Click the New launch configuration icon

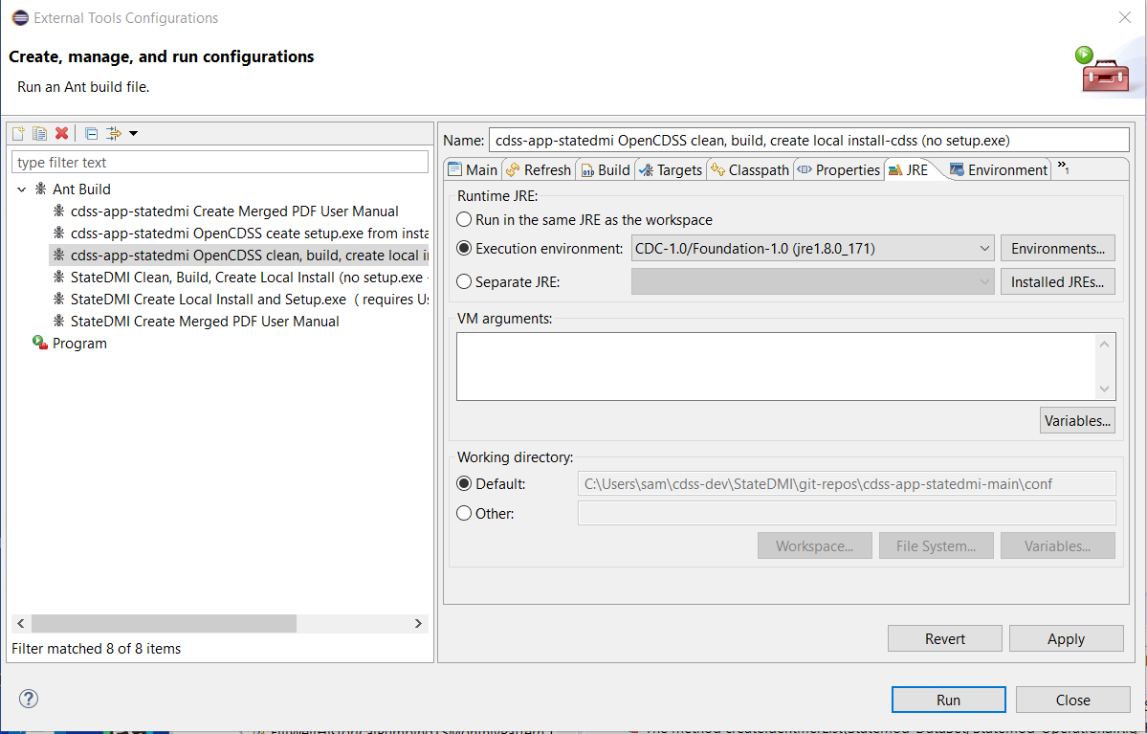[x=18, y=133]
